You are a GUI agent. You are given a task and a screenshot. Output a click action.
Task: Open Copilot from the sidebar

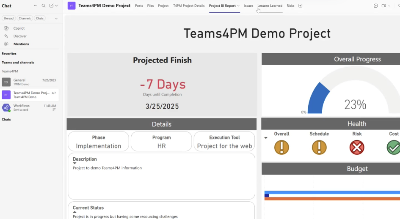[x=19, y=28]
